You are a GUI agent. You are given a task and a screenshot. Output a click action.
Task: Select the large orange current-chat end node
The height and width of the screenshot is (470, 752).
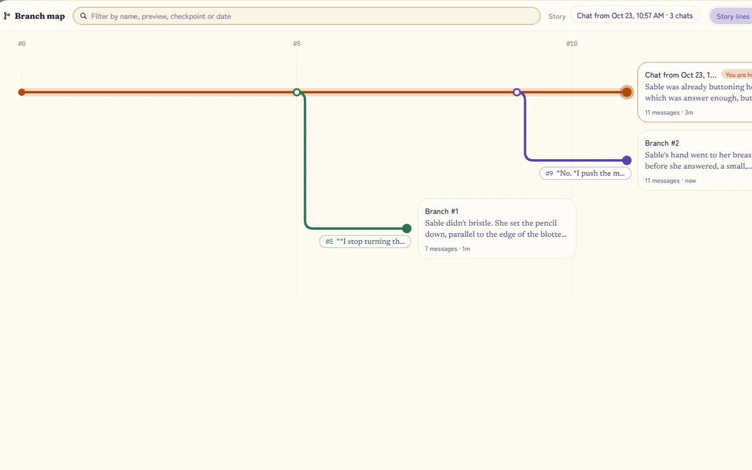[x=627, y=92]
